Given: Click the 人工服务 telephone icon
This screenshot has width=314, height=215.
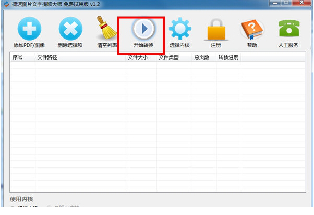Looking at the screenshot, I should coord(289,28).
